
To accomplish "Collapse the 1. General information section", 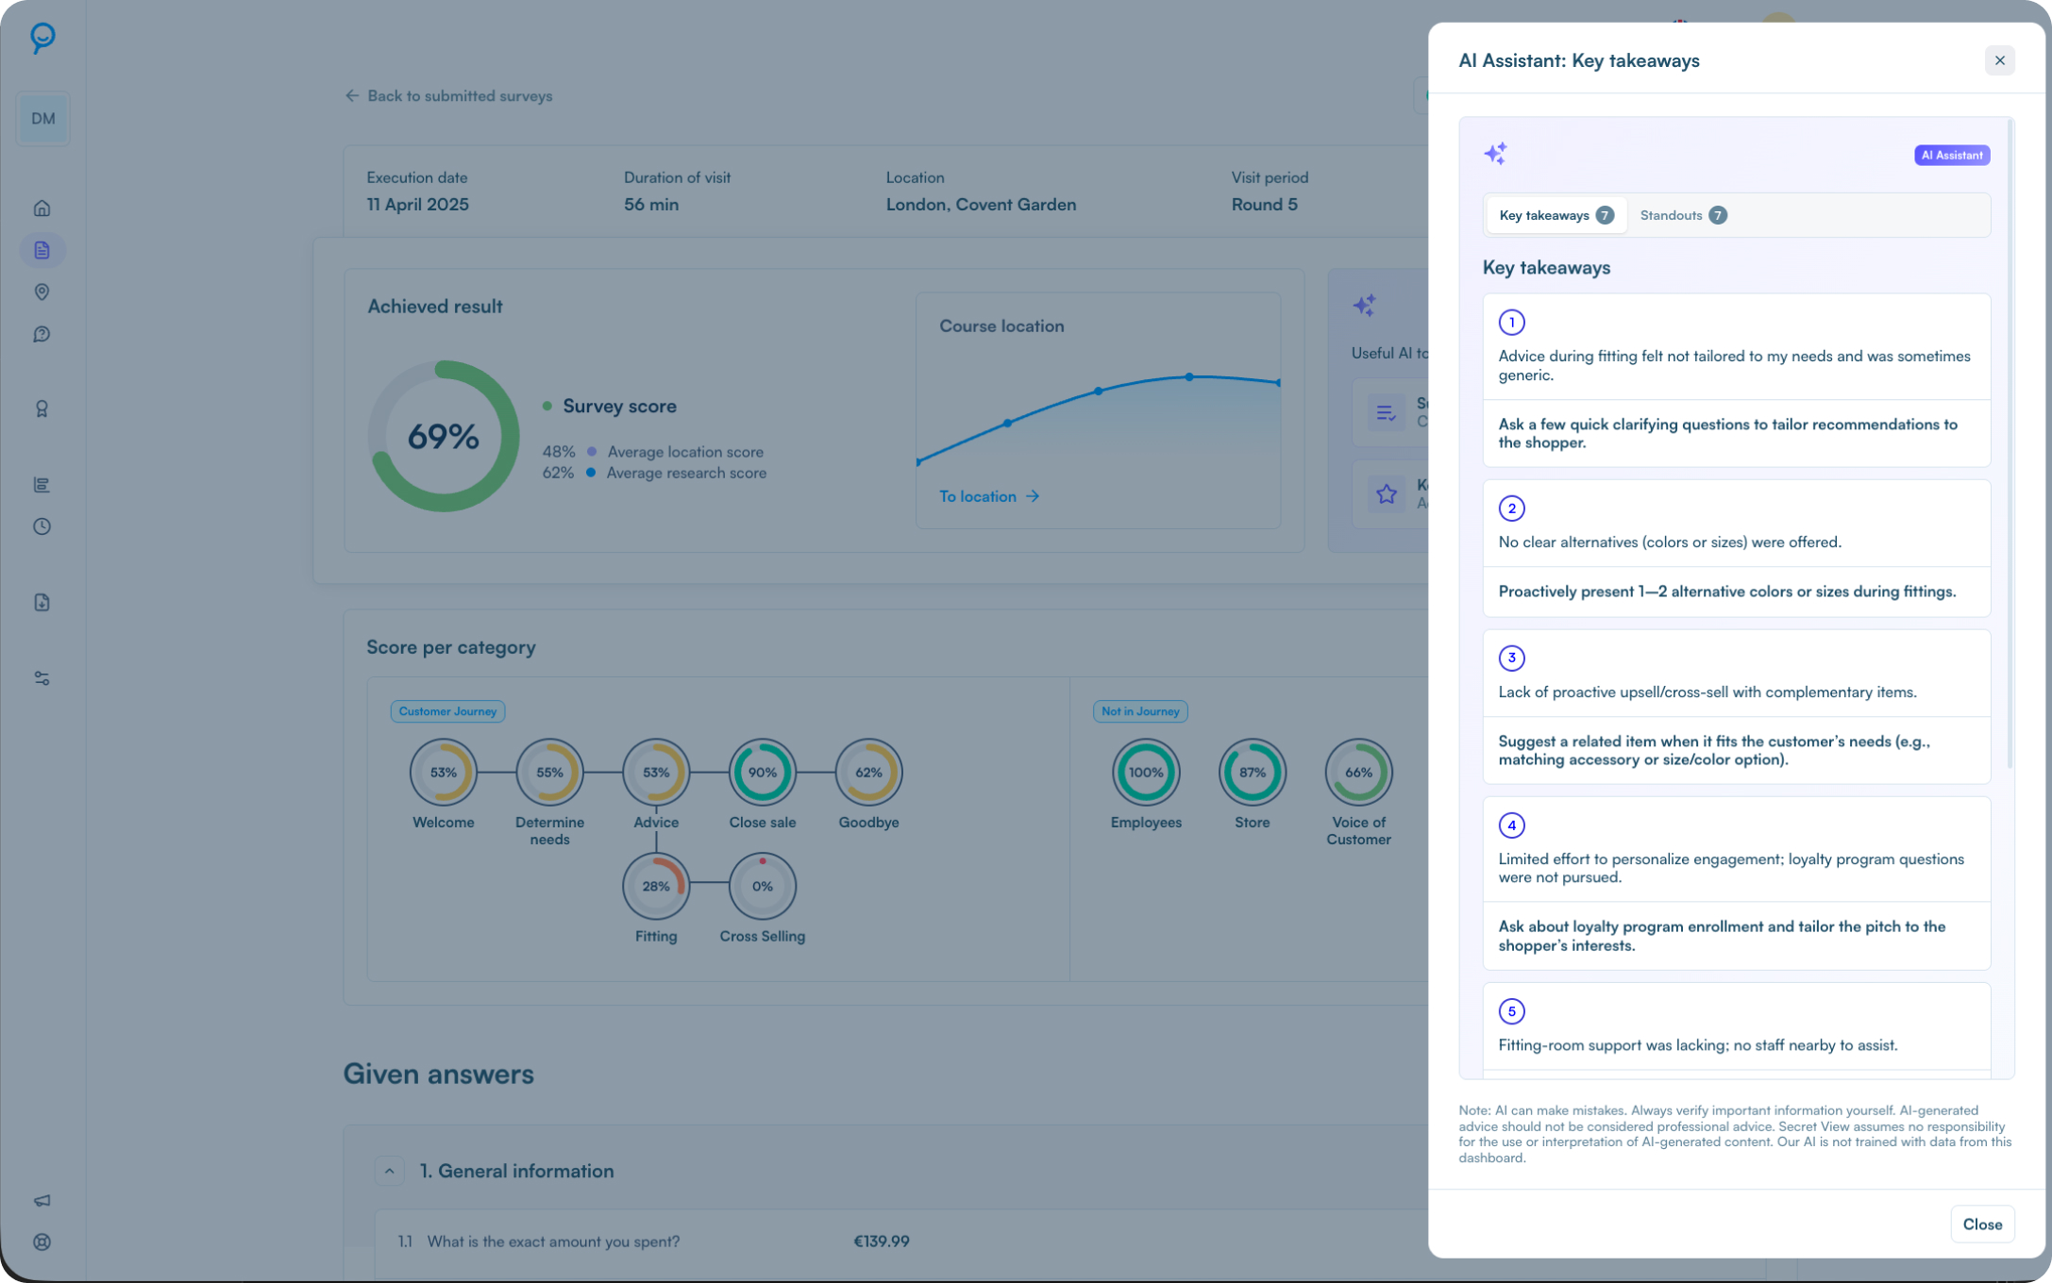I will tap(389, 1171).
